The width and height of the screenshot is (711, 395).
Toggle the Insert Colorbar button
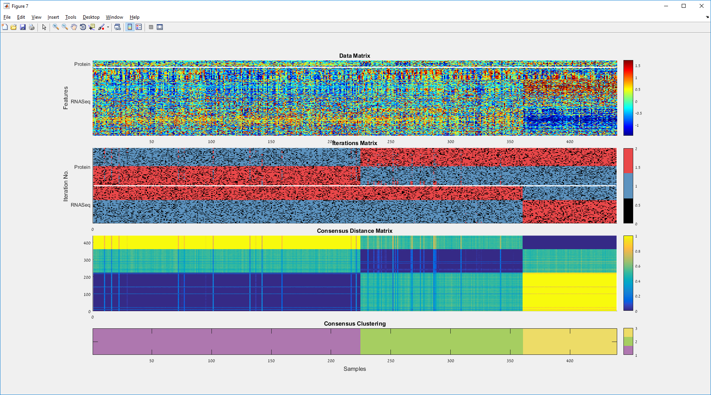coord(130,27)
